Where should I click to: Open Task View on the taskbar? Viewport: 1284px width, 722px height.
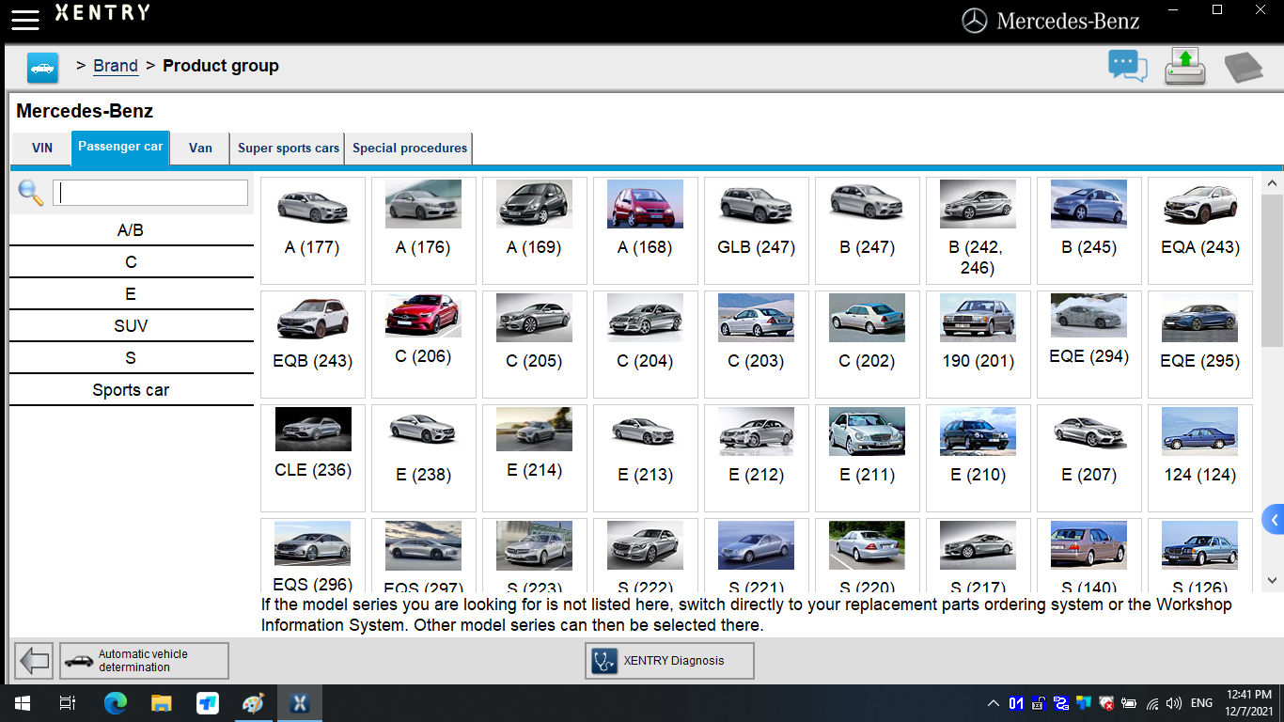(67, 703)
